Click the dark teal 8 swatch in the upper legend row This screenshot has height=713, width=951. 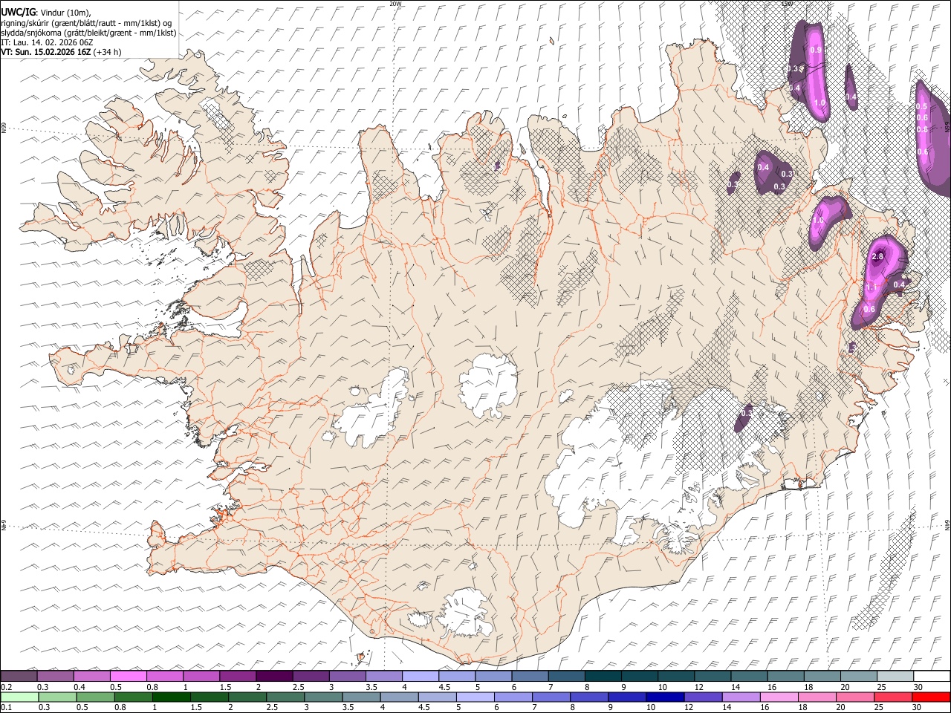point(603,677)
